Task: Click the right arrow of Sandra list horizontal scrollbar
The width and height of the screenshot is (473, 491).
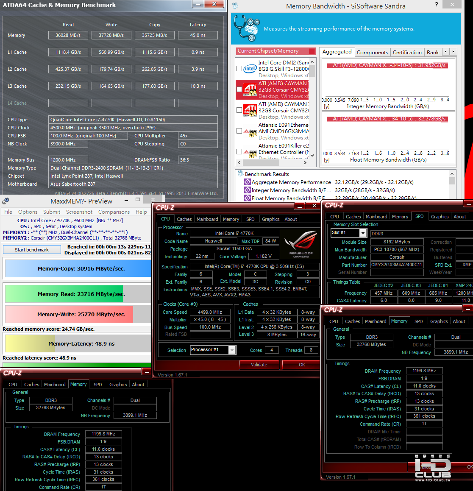Action: pos(305,162)
